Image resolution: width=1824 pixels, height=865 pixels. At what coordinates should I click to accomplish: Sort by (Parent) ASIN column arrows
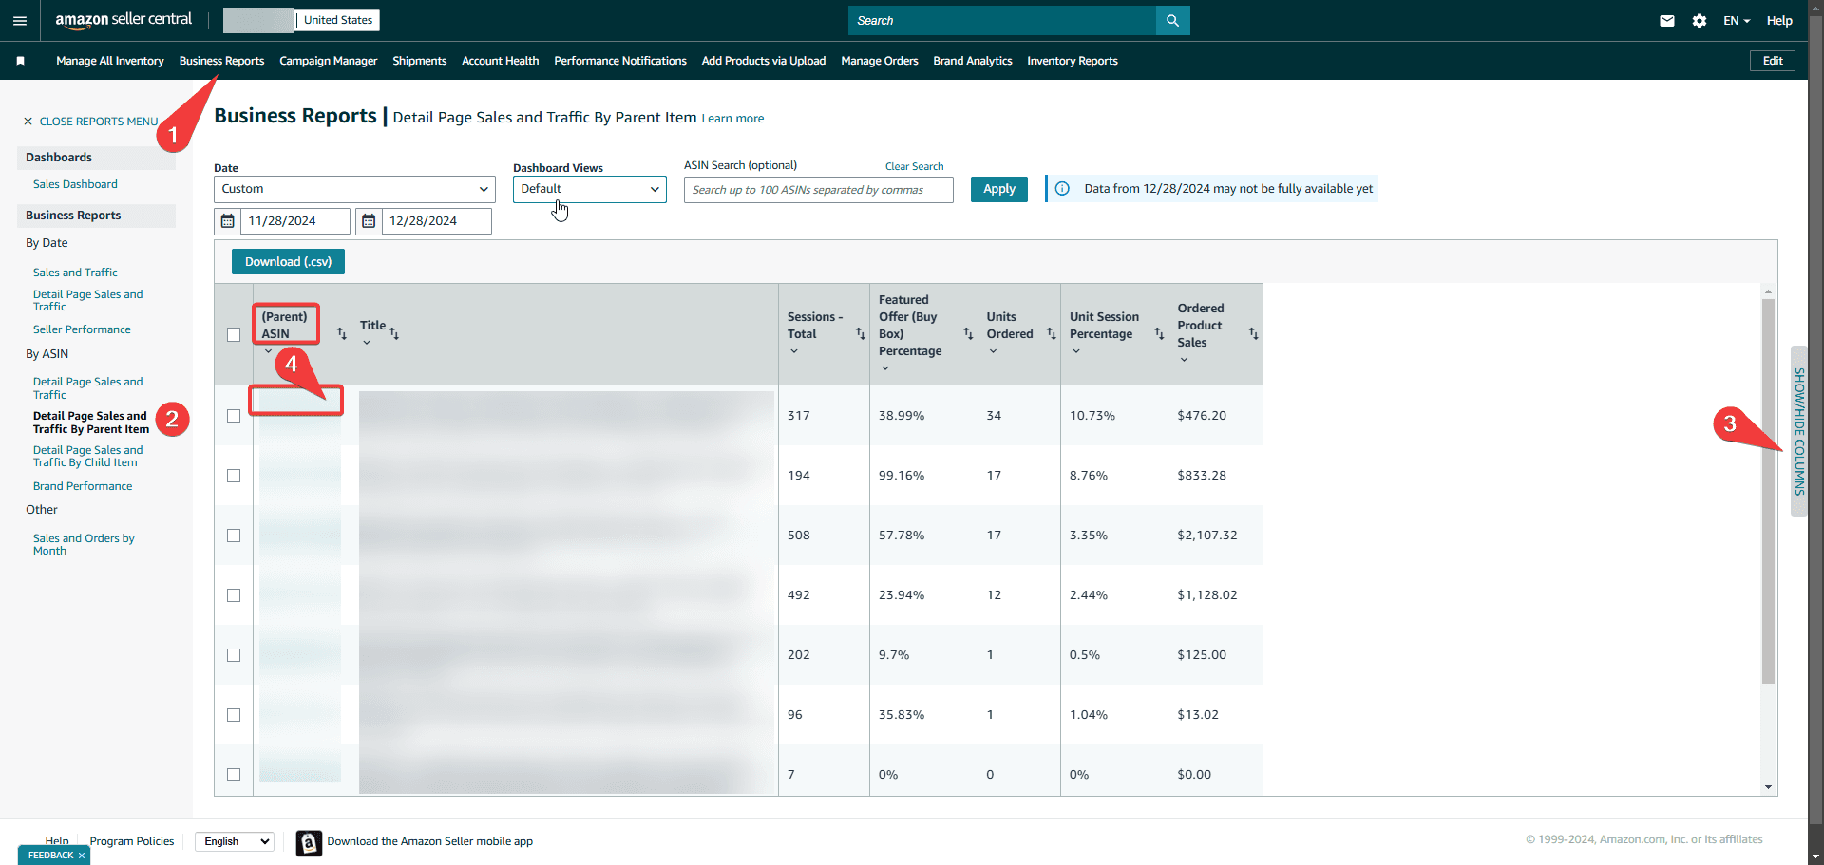point(341,333)
